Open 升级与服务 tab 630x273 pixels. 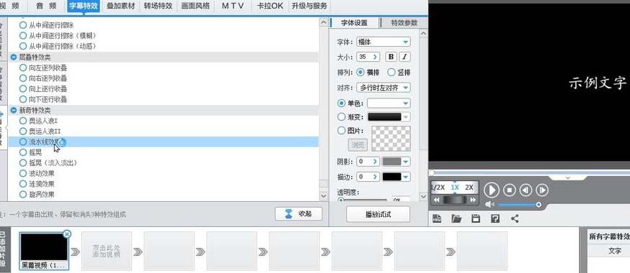click(x=309, y=6)
